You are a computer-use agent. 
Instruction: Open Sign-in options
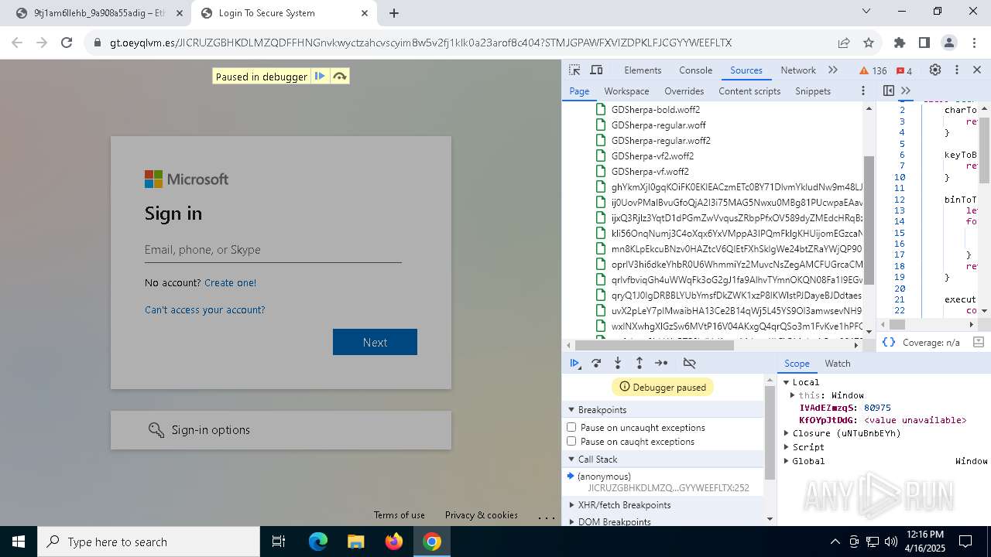(280, 429)
